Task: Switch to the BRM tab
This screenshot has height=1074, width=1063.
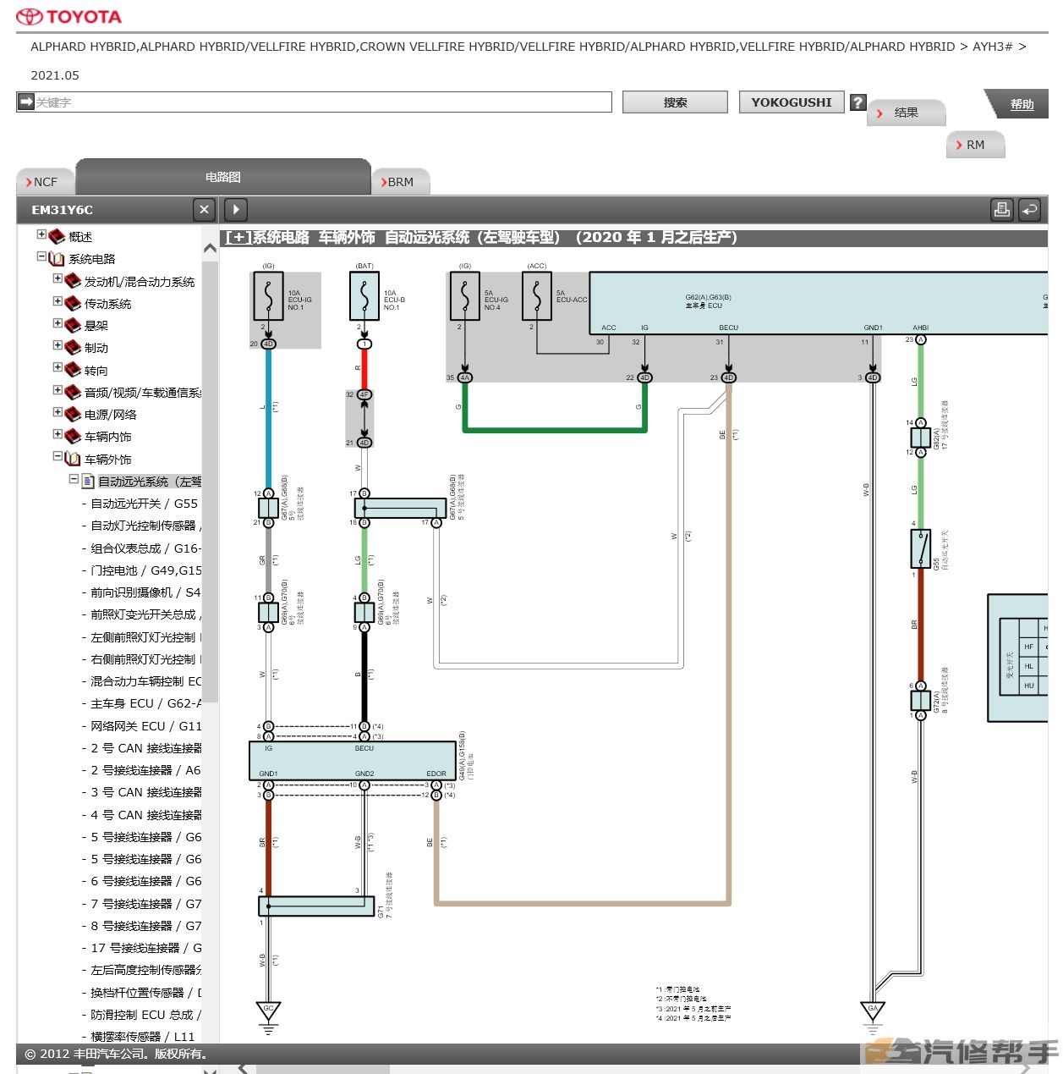Action: pos(401,182)
